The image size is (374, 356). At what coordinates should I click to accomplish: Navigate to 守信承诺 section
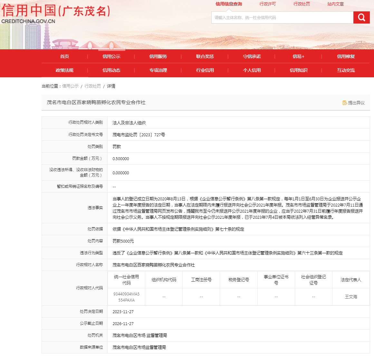[x=252, y=56]
